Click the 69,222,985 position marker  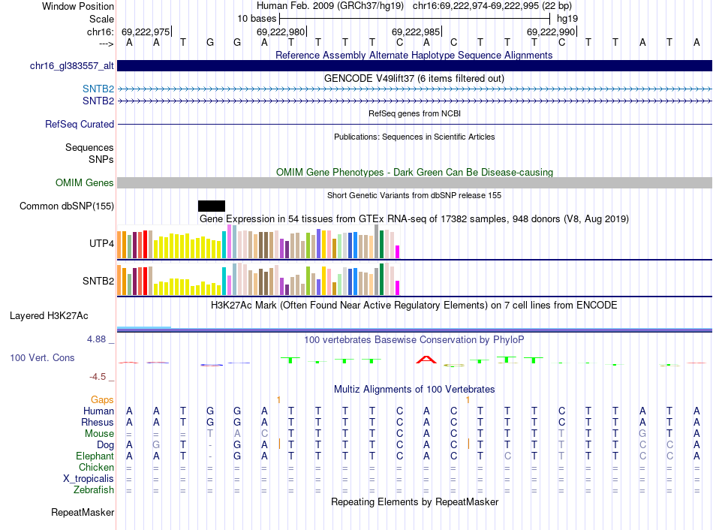(417, 32)
